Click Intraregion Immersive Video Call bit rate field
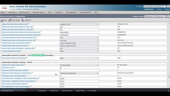 [79, 32]
